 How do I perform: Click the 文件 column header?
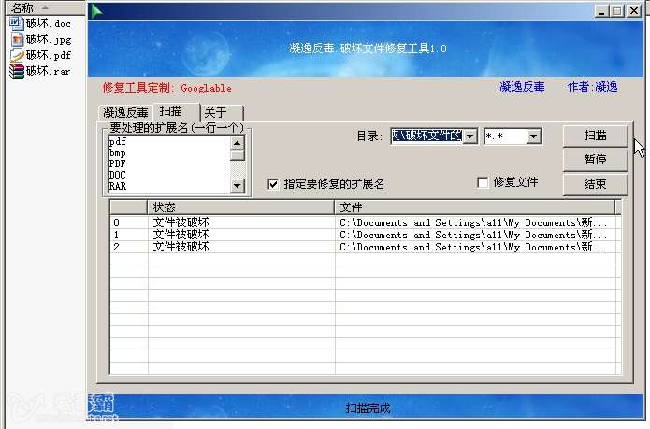tap(475, 207)
